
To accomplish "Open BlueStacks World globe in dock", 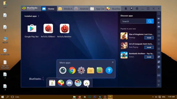I will point(61,83).
